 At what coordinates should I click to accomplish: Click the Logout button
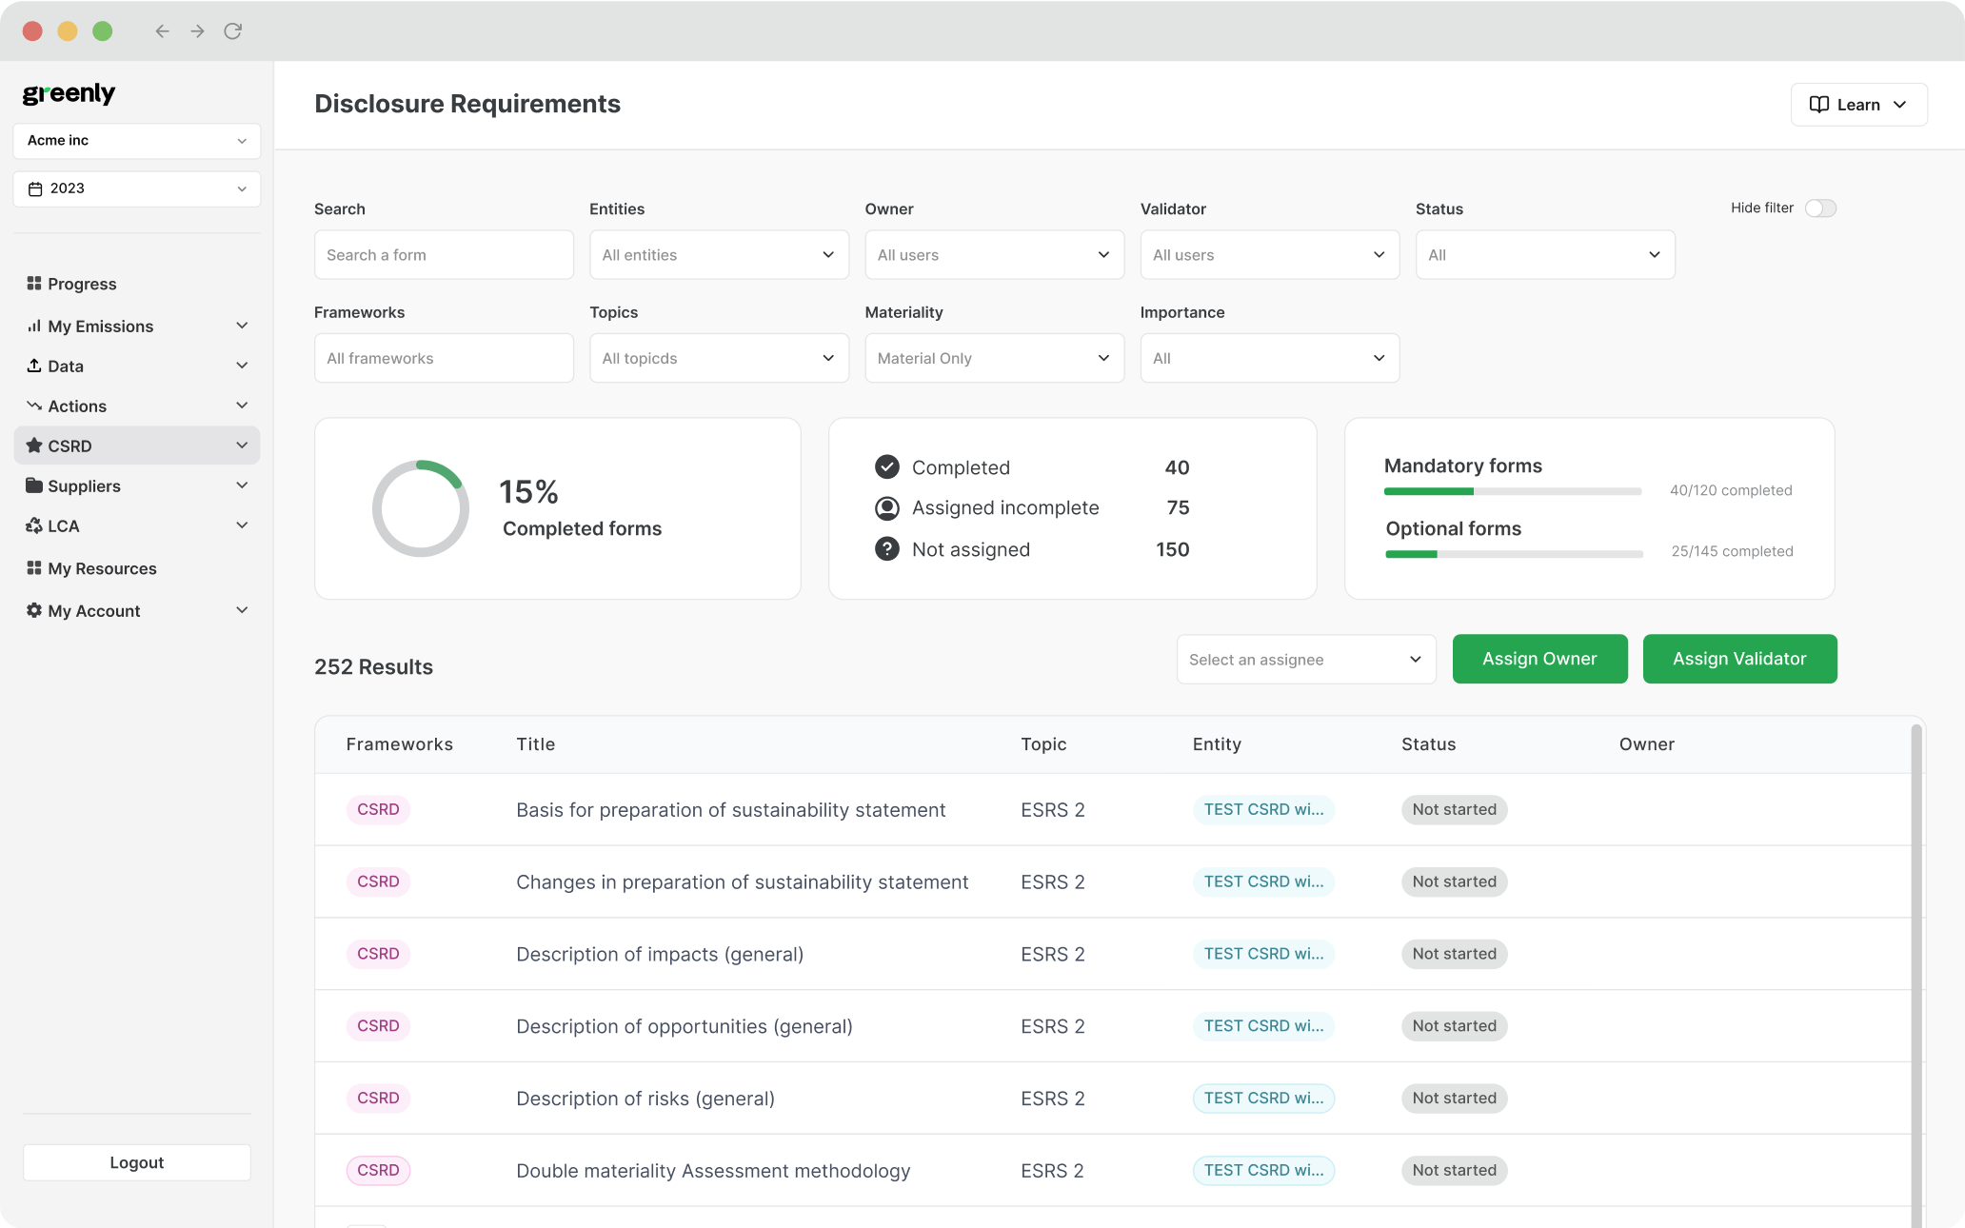(x=136, y=1162)
